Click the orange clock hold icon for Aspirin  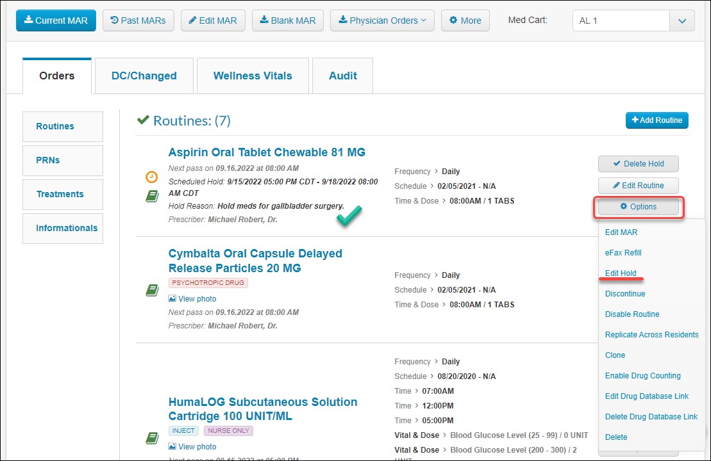[151, 177]
